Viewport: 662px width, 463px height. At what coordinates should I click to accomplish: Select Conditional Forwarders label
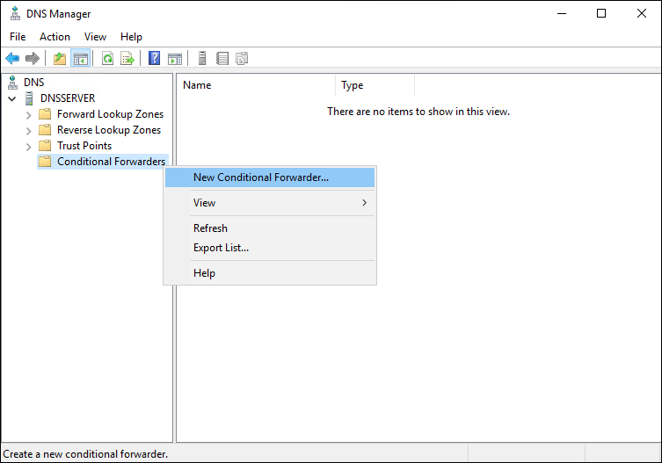(111, 162)
